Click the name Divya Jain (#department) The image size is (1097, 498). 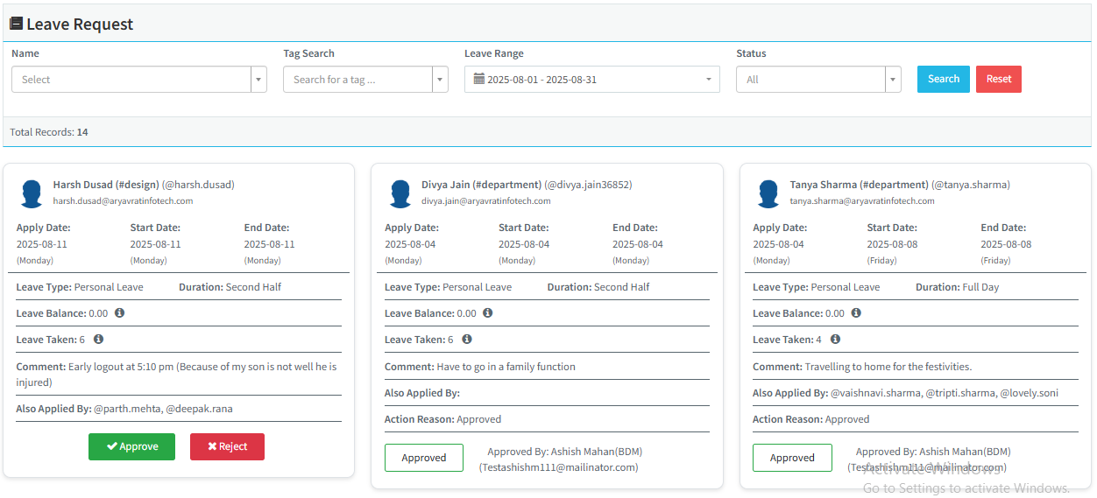(481, 185)
